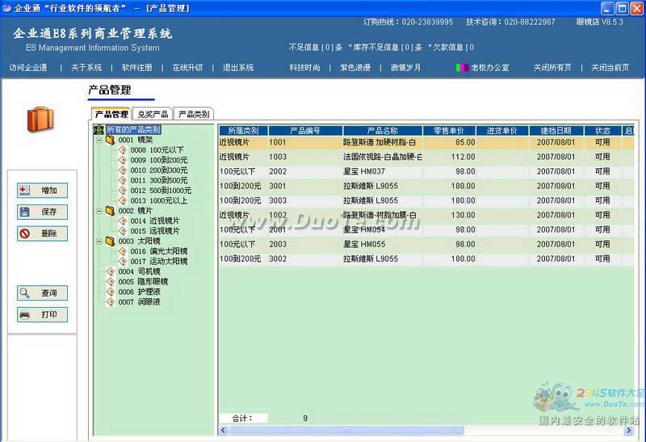Click diamond icon beside 0011 300到500元
The height and width of the screenshot is (442, 646).
tap(123, 180)
